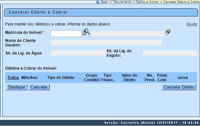Image resolution: width=200 pixels, height=126 pixels.
Task: Click the Sit. da Lig. de Esgoto field
Action: point(170,53)
